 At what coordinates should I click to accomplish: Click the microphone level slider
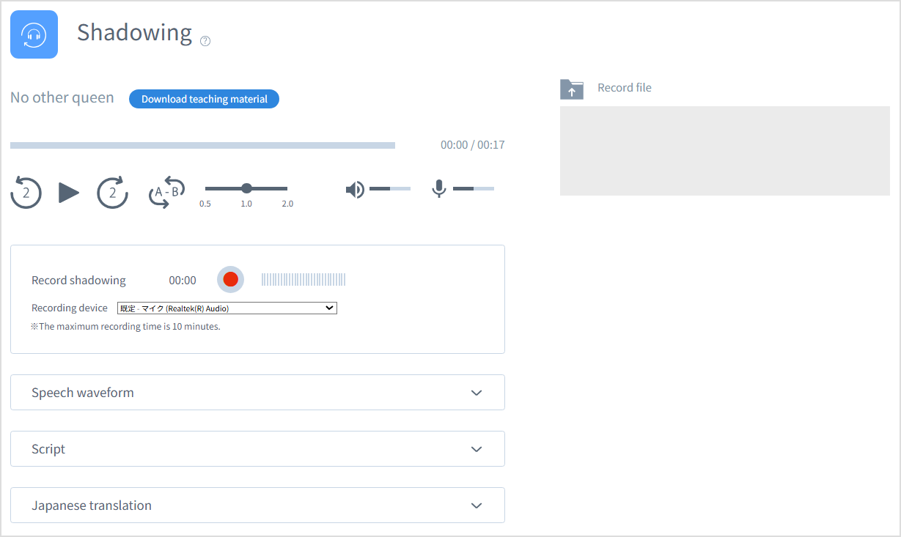[473, 189]
